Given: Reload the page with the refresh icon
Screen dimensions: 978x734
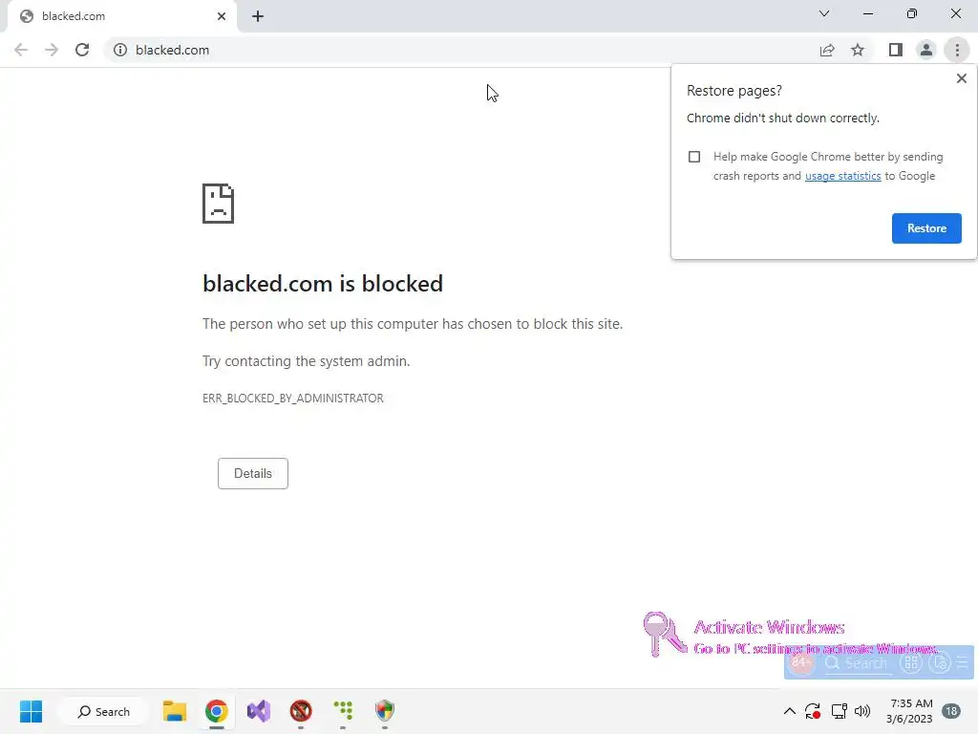Looking at the screenshot, I should coord(82,50).
